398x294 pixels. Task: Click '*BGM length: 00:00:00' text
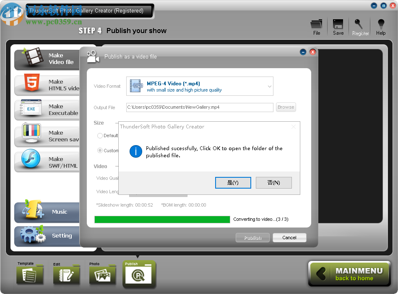pyautogui.click(x=184, y=205)
